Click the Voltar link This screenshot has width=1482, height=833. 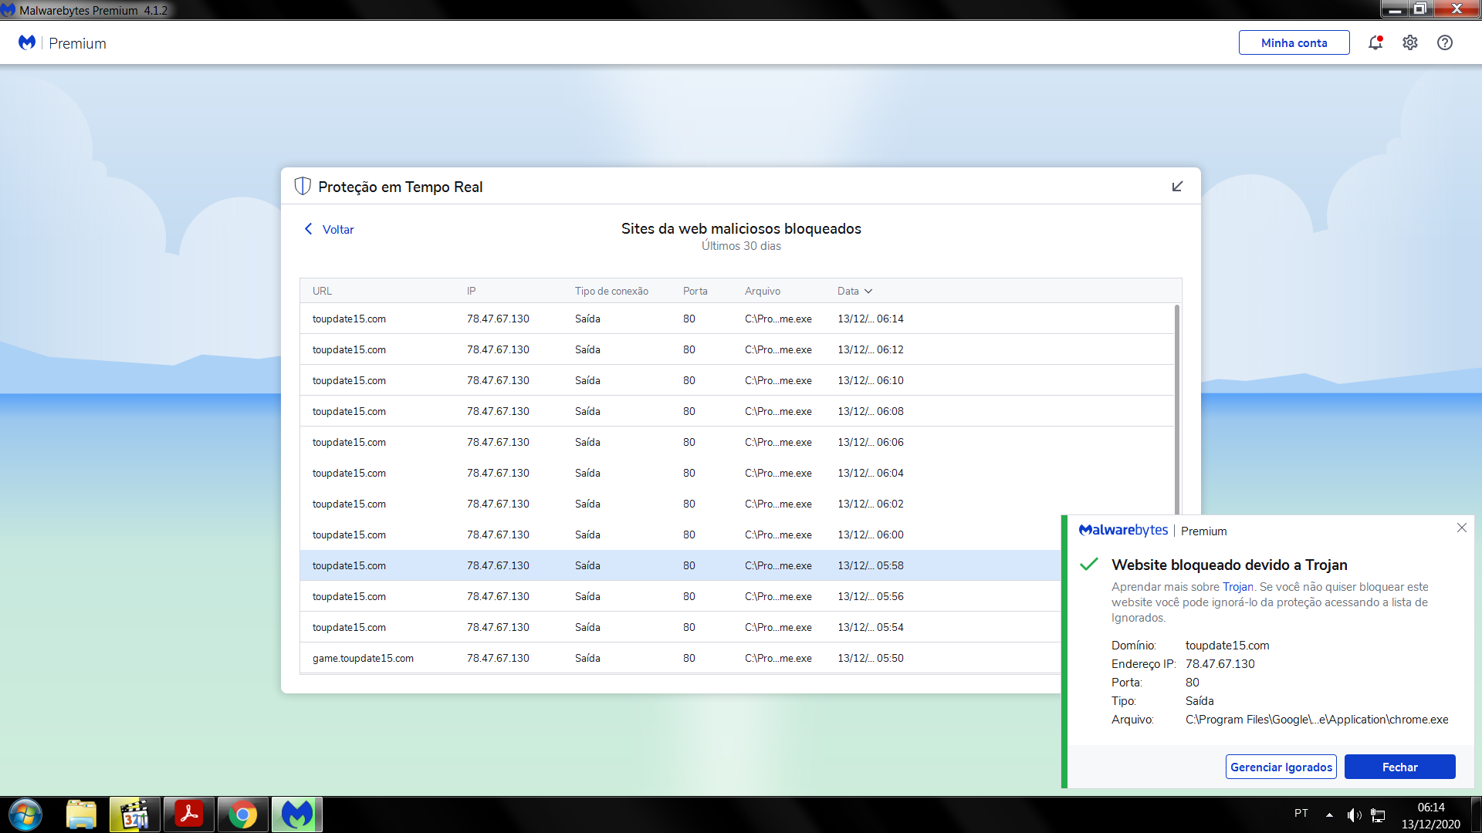(338, 229)
